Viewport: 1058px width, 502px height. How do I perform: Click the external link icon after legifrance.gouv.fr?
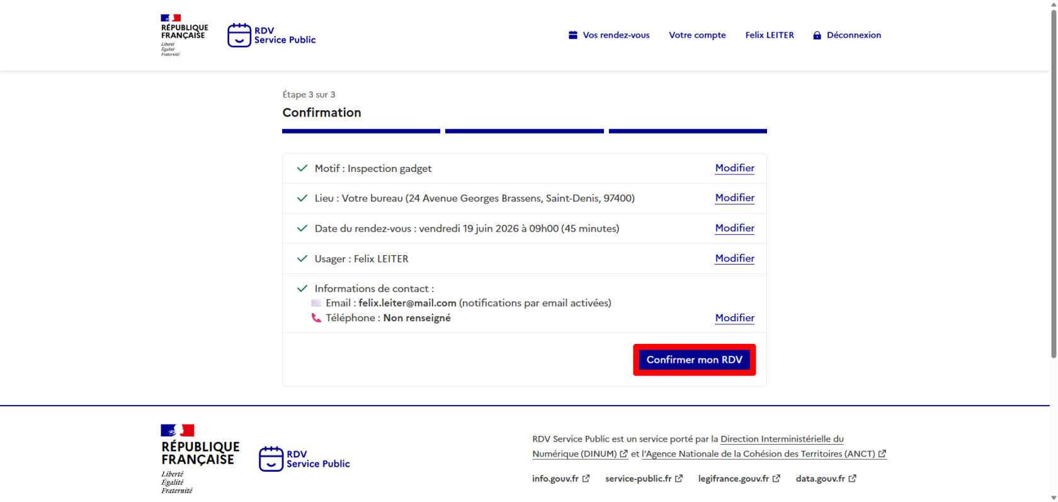[x=776, y=479]
